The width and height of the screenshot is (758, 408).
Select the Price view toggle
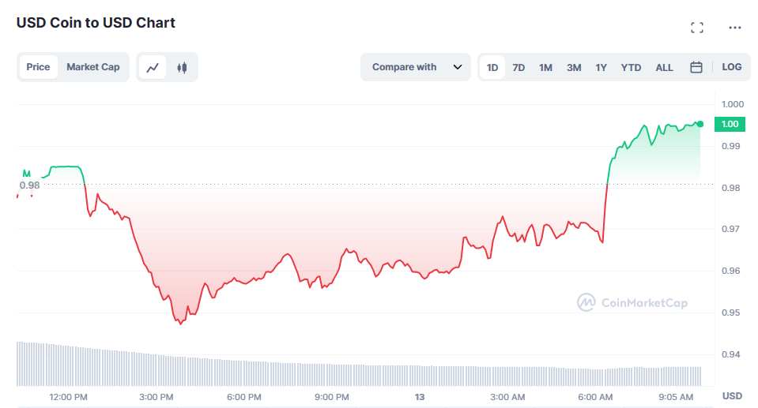(x=38, y=67)
